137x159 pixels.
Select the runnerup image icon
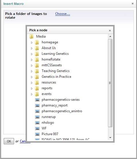tap(37, 117)
